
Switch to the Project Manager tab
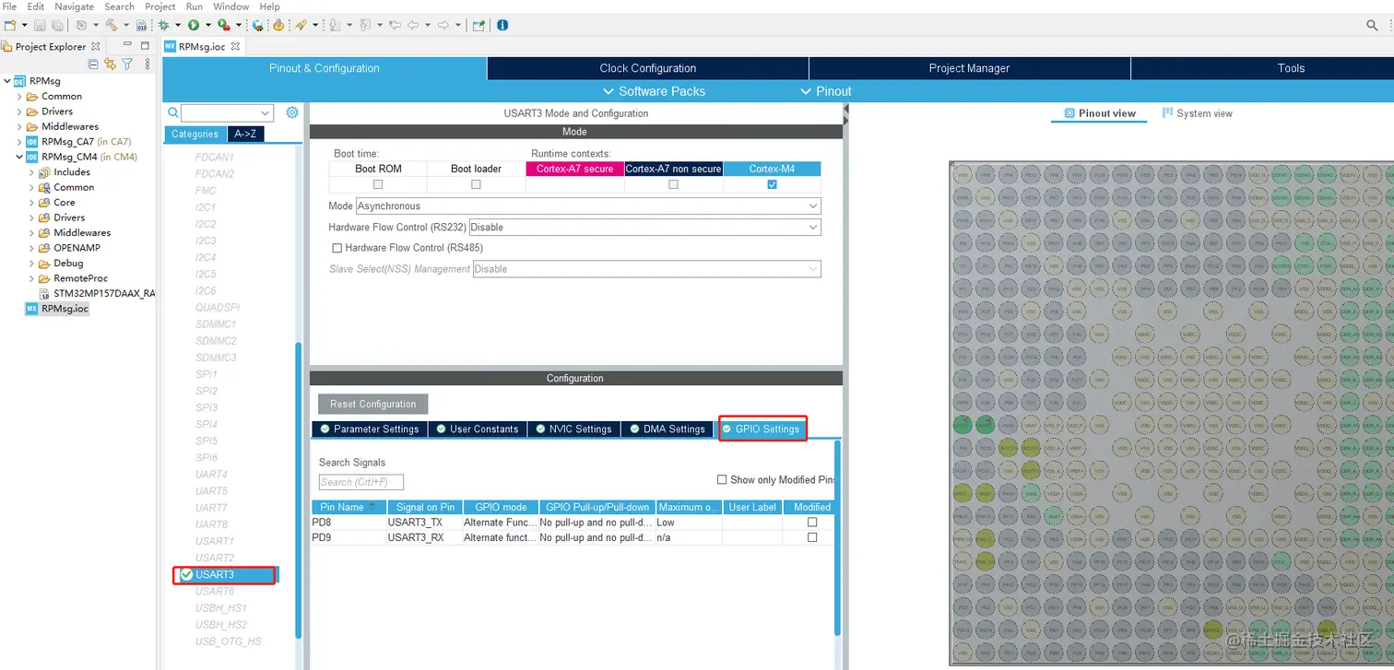[969, 68]
